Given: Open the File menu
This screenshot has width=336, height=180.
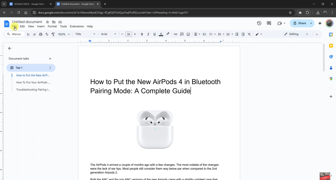Looking at the screenshot, I should pyautogui.click(x=14, y=26).
